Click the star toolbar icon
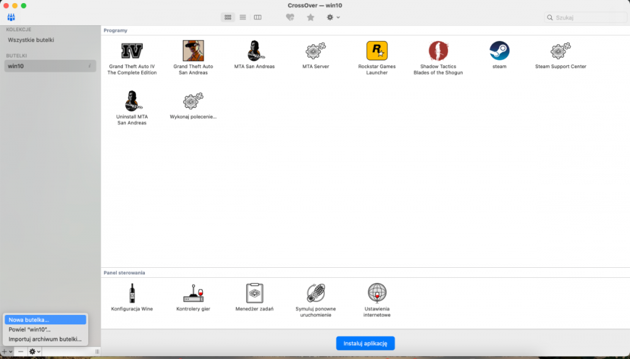 (311, 17)
